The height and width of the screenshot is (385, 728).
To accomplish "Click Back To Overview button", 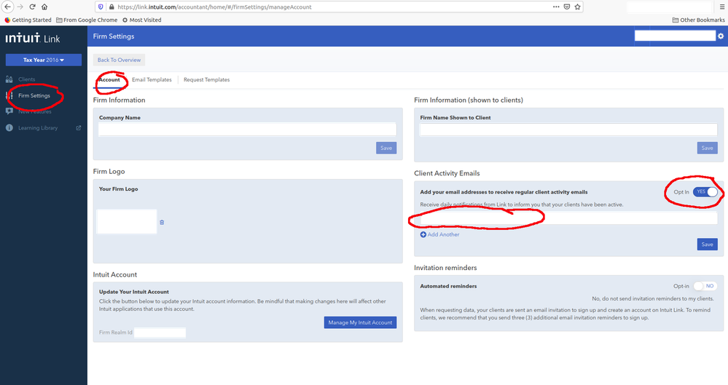I will pos(119,60).
